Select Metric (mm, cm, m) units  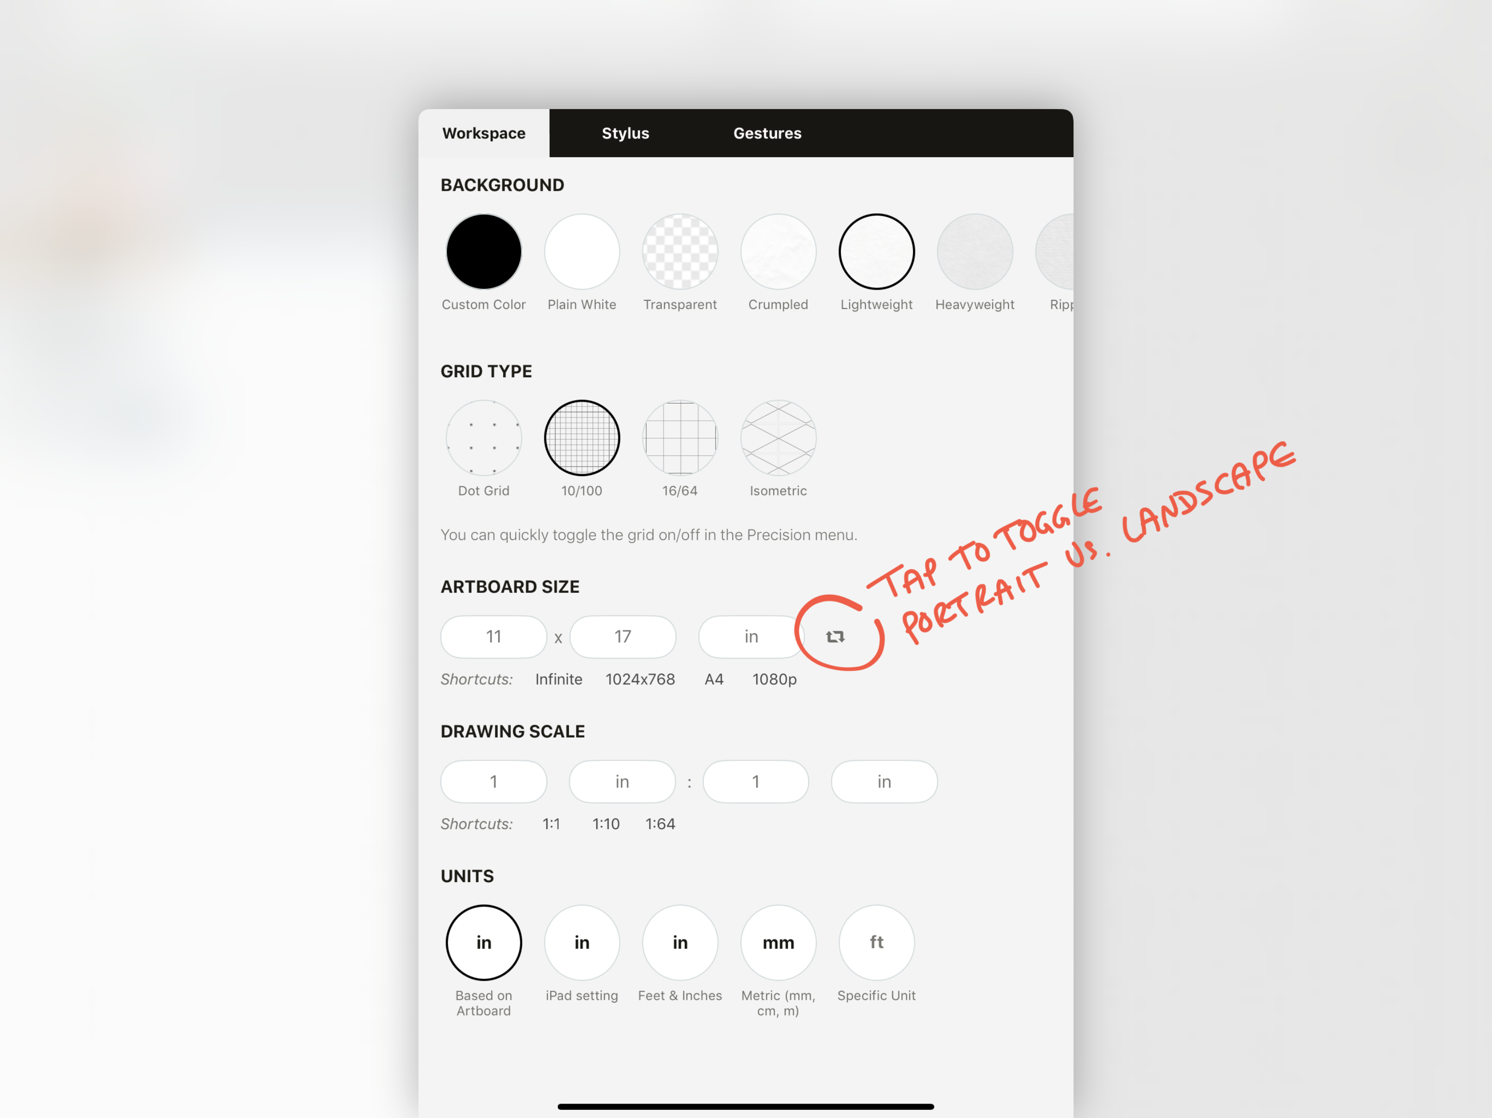tap(778, 941)
